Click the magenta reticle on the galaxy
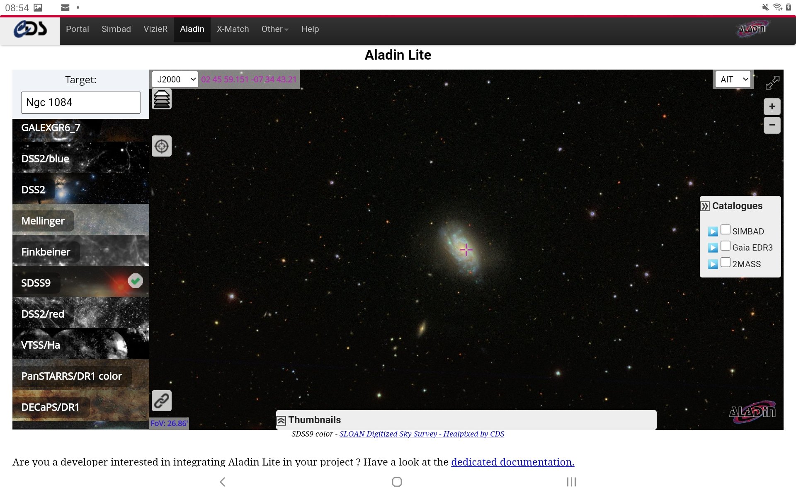The width and height of the screenshot is (796, 497). 466,250
